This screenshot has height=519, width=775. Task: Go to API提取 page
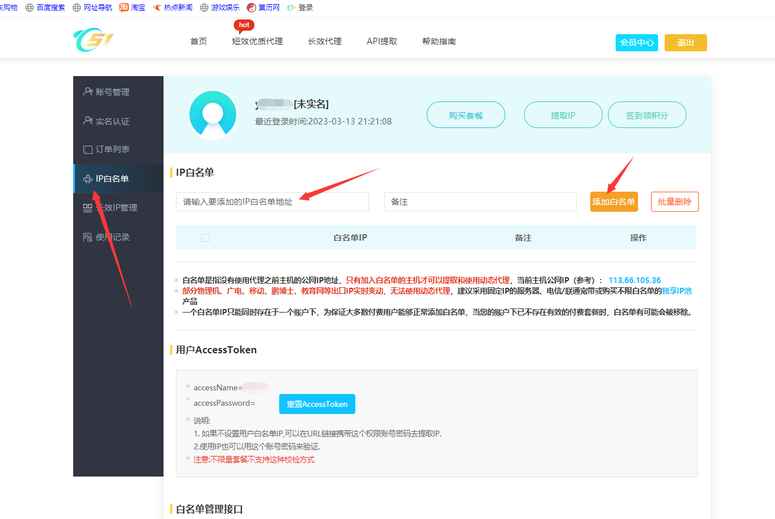(x=382, y=41)
